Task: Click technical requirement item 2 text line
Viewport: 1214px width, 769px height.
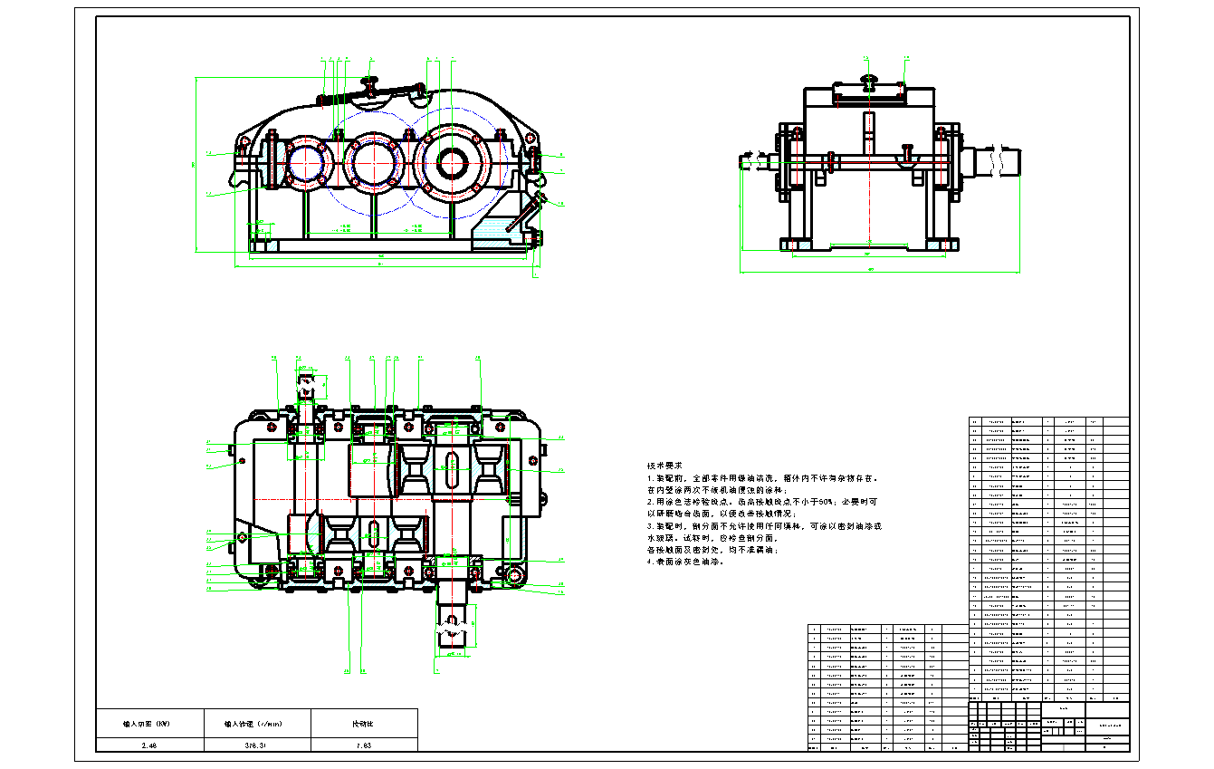Action: click(x=762, y=501)
